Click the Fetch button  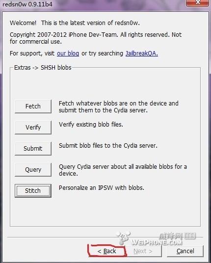click(33, 106)
